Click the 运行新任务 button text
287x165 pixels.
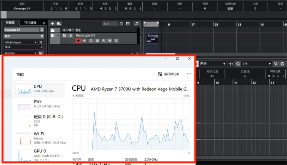point(171,74)
